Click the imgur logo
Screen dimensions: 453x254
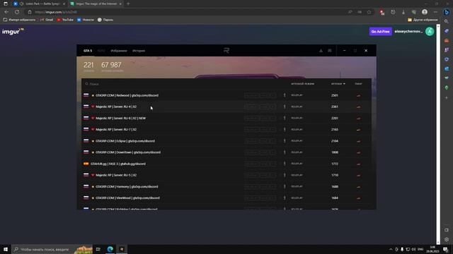tap(13, 31)
